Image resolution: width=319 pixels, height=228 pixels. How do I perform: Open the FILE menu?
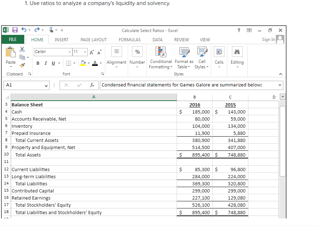(13, 39)
